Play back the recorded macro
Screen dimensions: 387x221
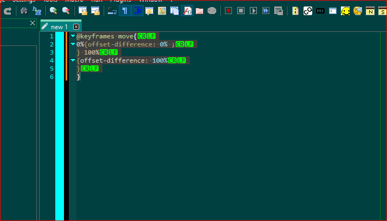253,11
